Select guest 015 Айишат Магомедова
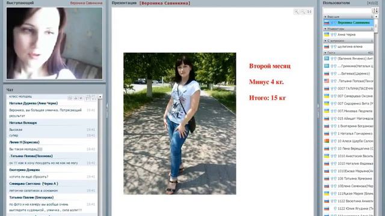Image resolution: width=385 pixels, height=216 pixels. 348,119
